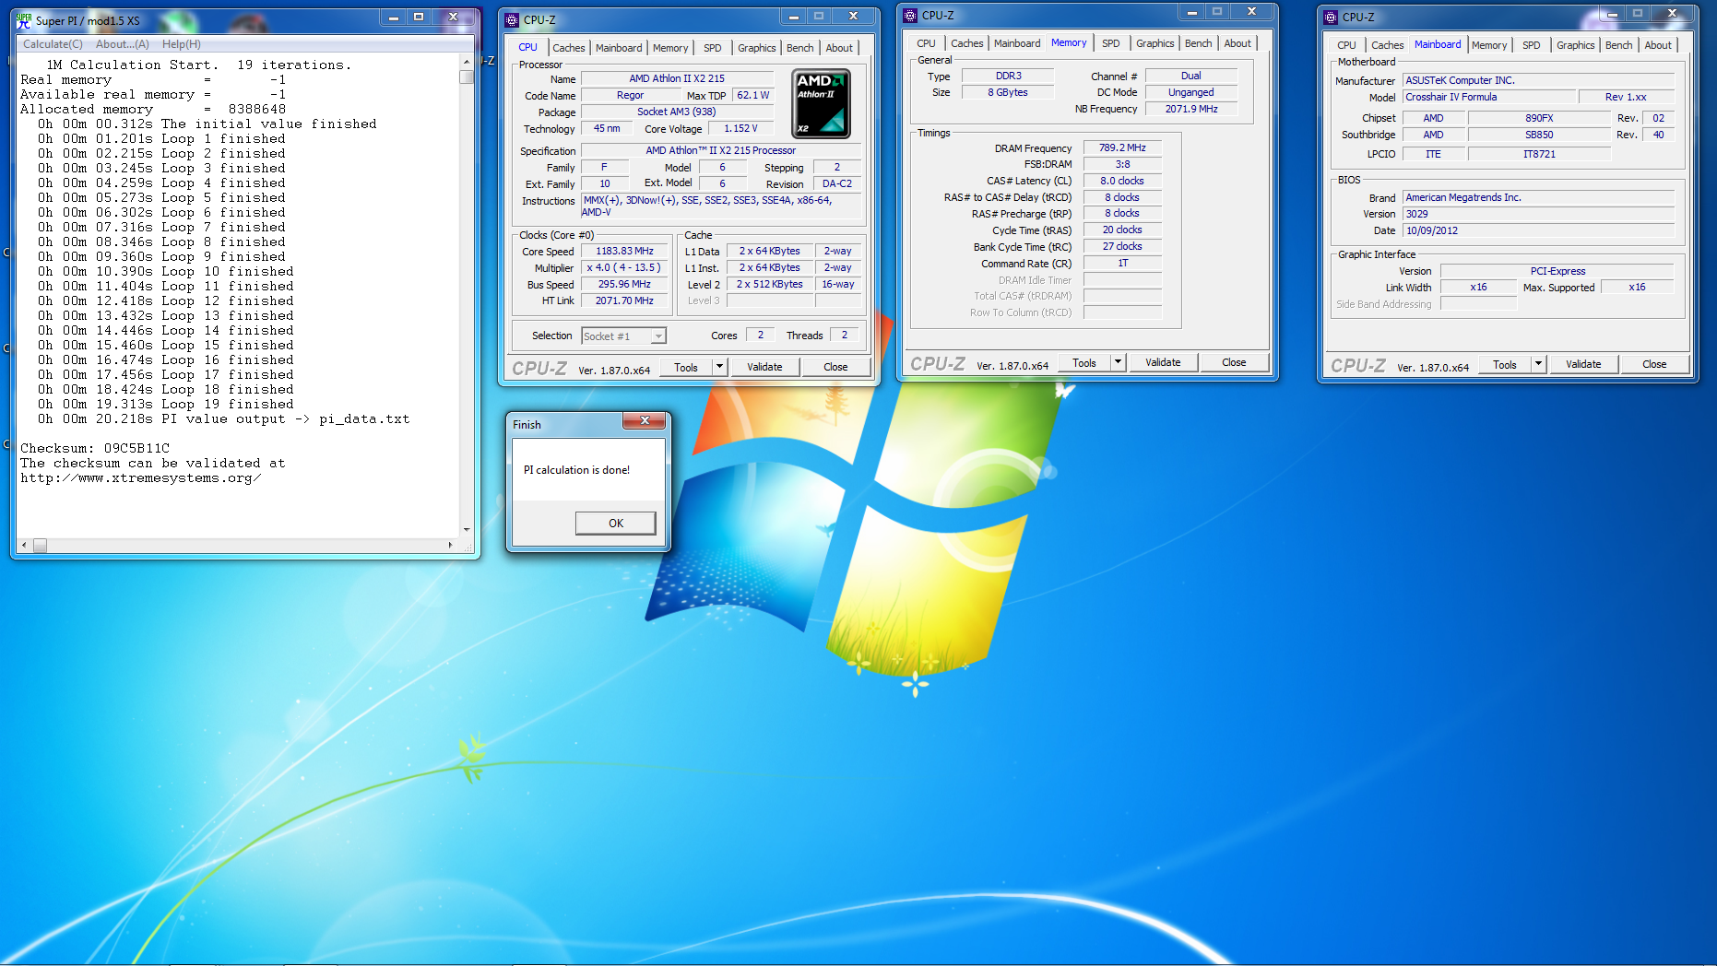
Task: Select Graphics tab in Mainboard CPU-Z window
Action: (1576, 45)
